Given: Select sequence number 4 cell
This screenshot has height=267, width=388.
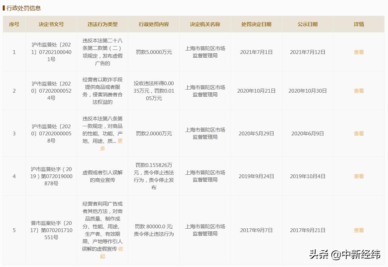Looking at the screenshot, I should [x=14, y=176].
